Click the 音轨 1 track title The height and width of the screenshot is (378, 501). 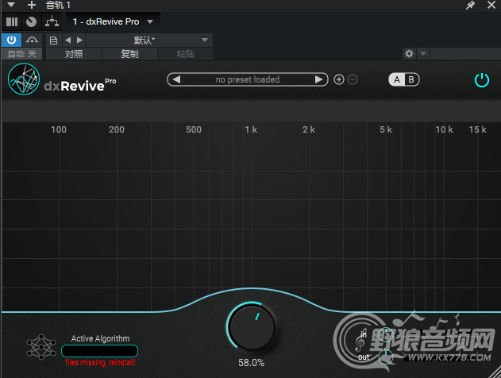(58, 5)
